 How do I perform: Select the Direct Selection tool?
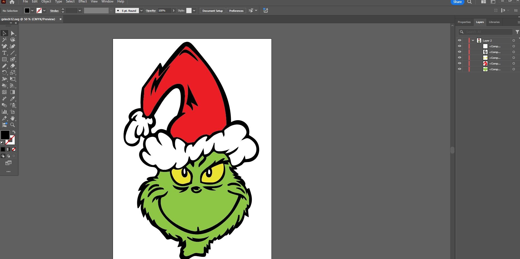(x=12, y=33)
